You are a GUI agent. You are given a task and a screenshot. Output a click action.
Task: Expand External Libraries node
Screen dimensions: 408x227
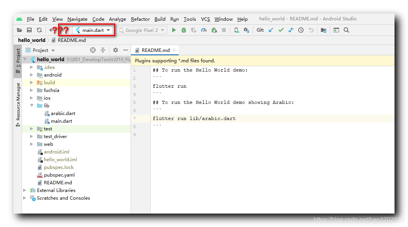pyautogui.click(x=25, y=190)
